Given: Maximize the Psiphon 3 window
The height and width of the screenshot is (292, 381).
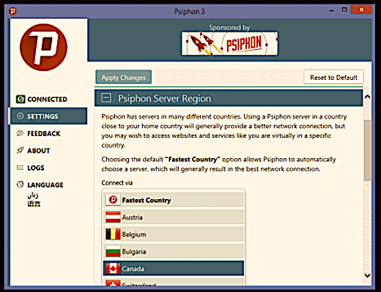Looking at the screenshot, I should point(344,10).
